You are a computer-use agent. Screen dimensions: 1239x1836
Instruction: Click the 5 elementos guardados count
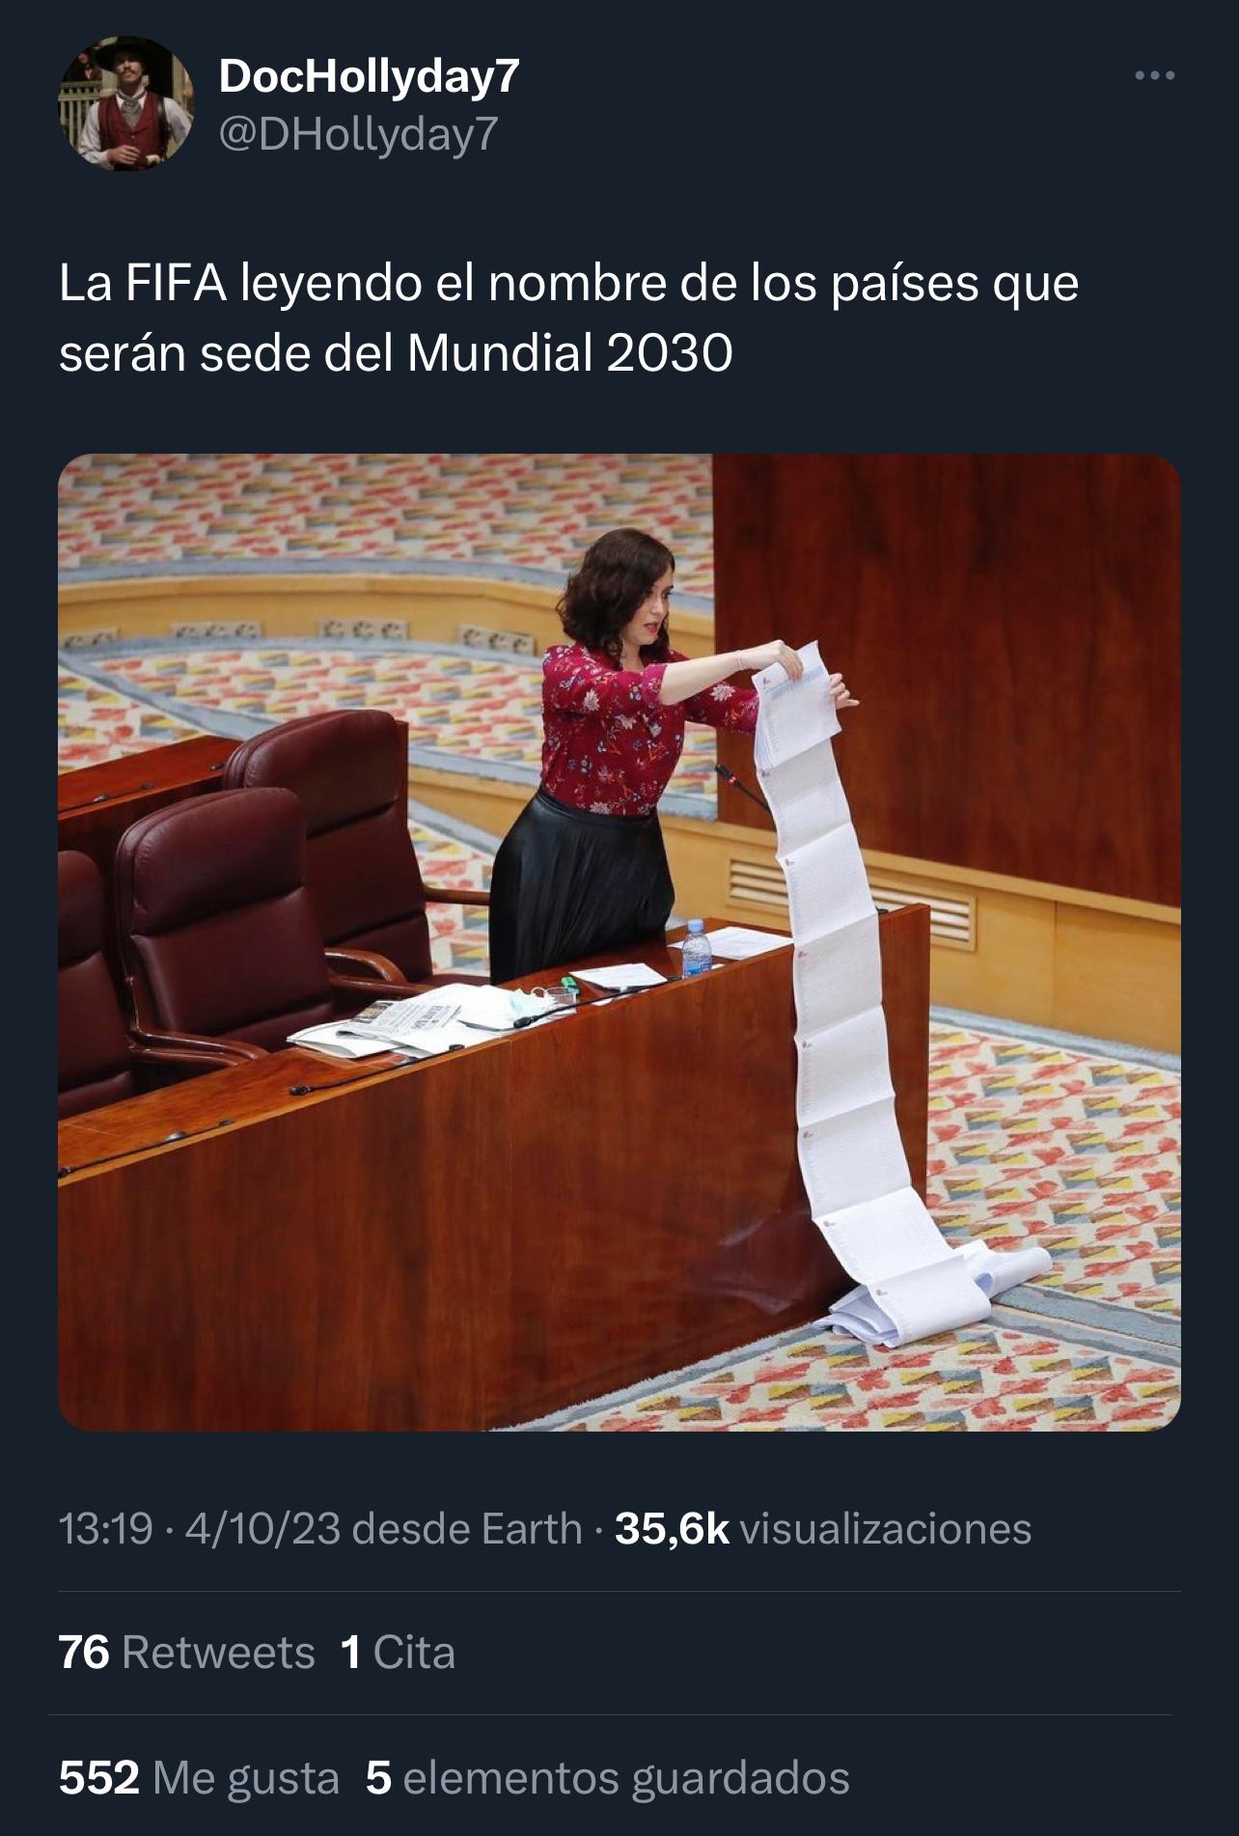pos(607,1777)
